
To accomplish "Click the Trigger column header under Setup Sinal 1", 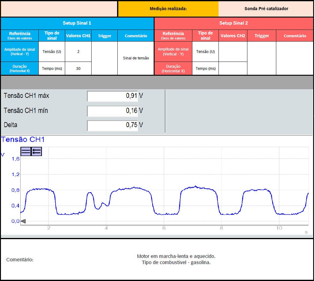I will coord(104,36).
